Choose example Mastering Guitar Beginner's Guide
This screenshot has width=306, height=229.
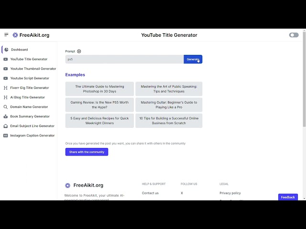point(169,105)
